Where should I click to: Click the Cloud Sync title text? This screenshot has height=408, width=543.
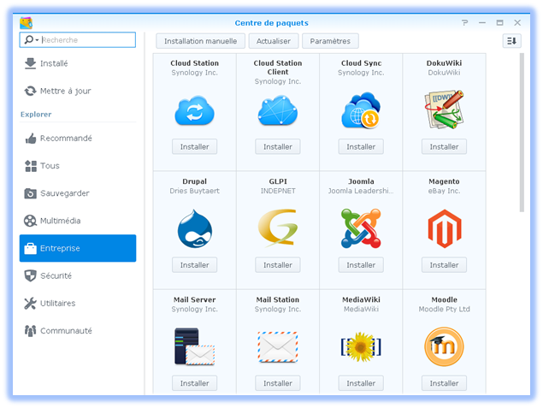tap(361, 63)
